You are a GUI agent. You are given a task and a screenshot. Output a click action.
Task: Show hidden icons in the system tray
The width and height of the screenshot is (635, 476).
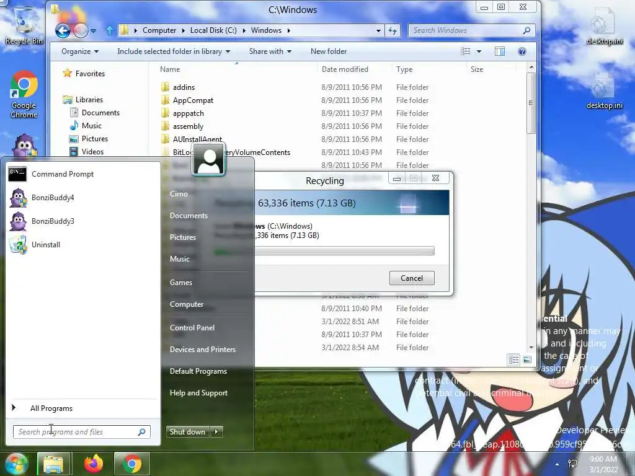coord(557,464)
